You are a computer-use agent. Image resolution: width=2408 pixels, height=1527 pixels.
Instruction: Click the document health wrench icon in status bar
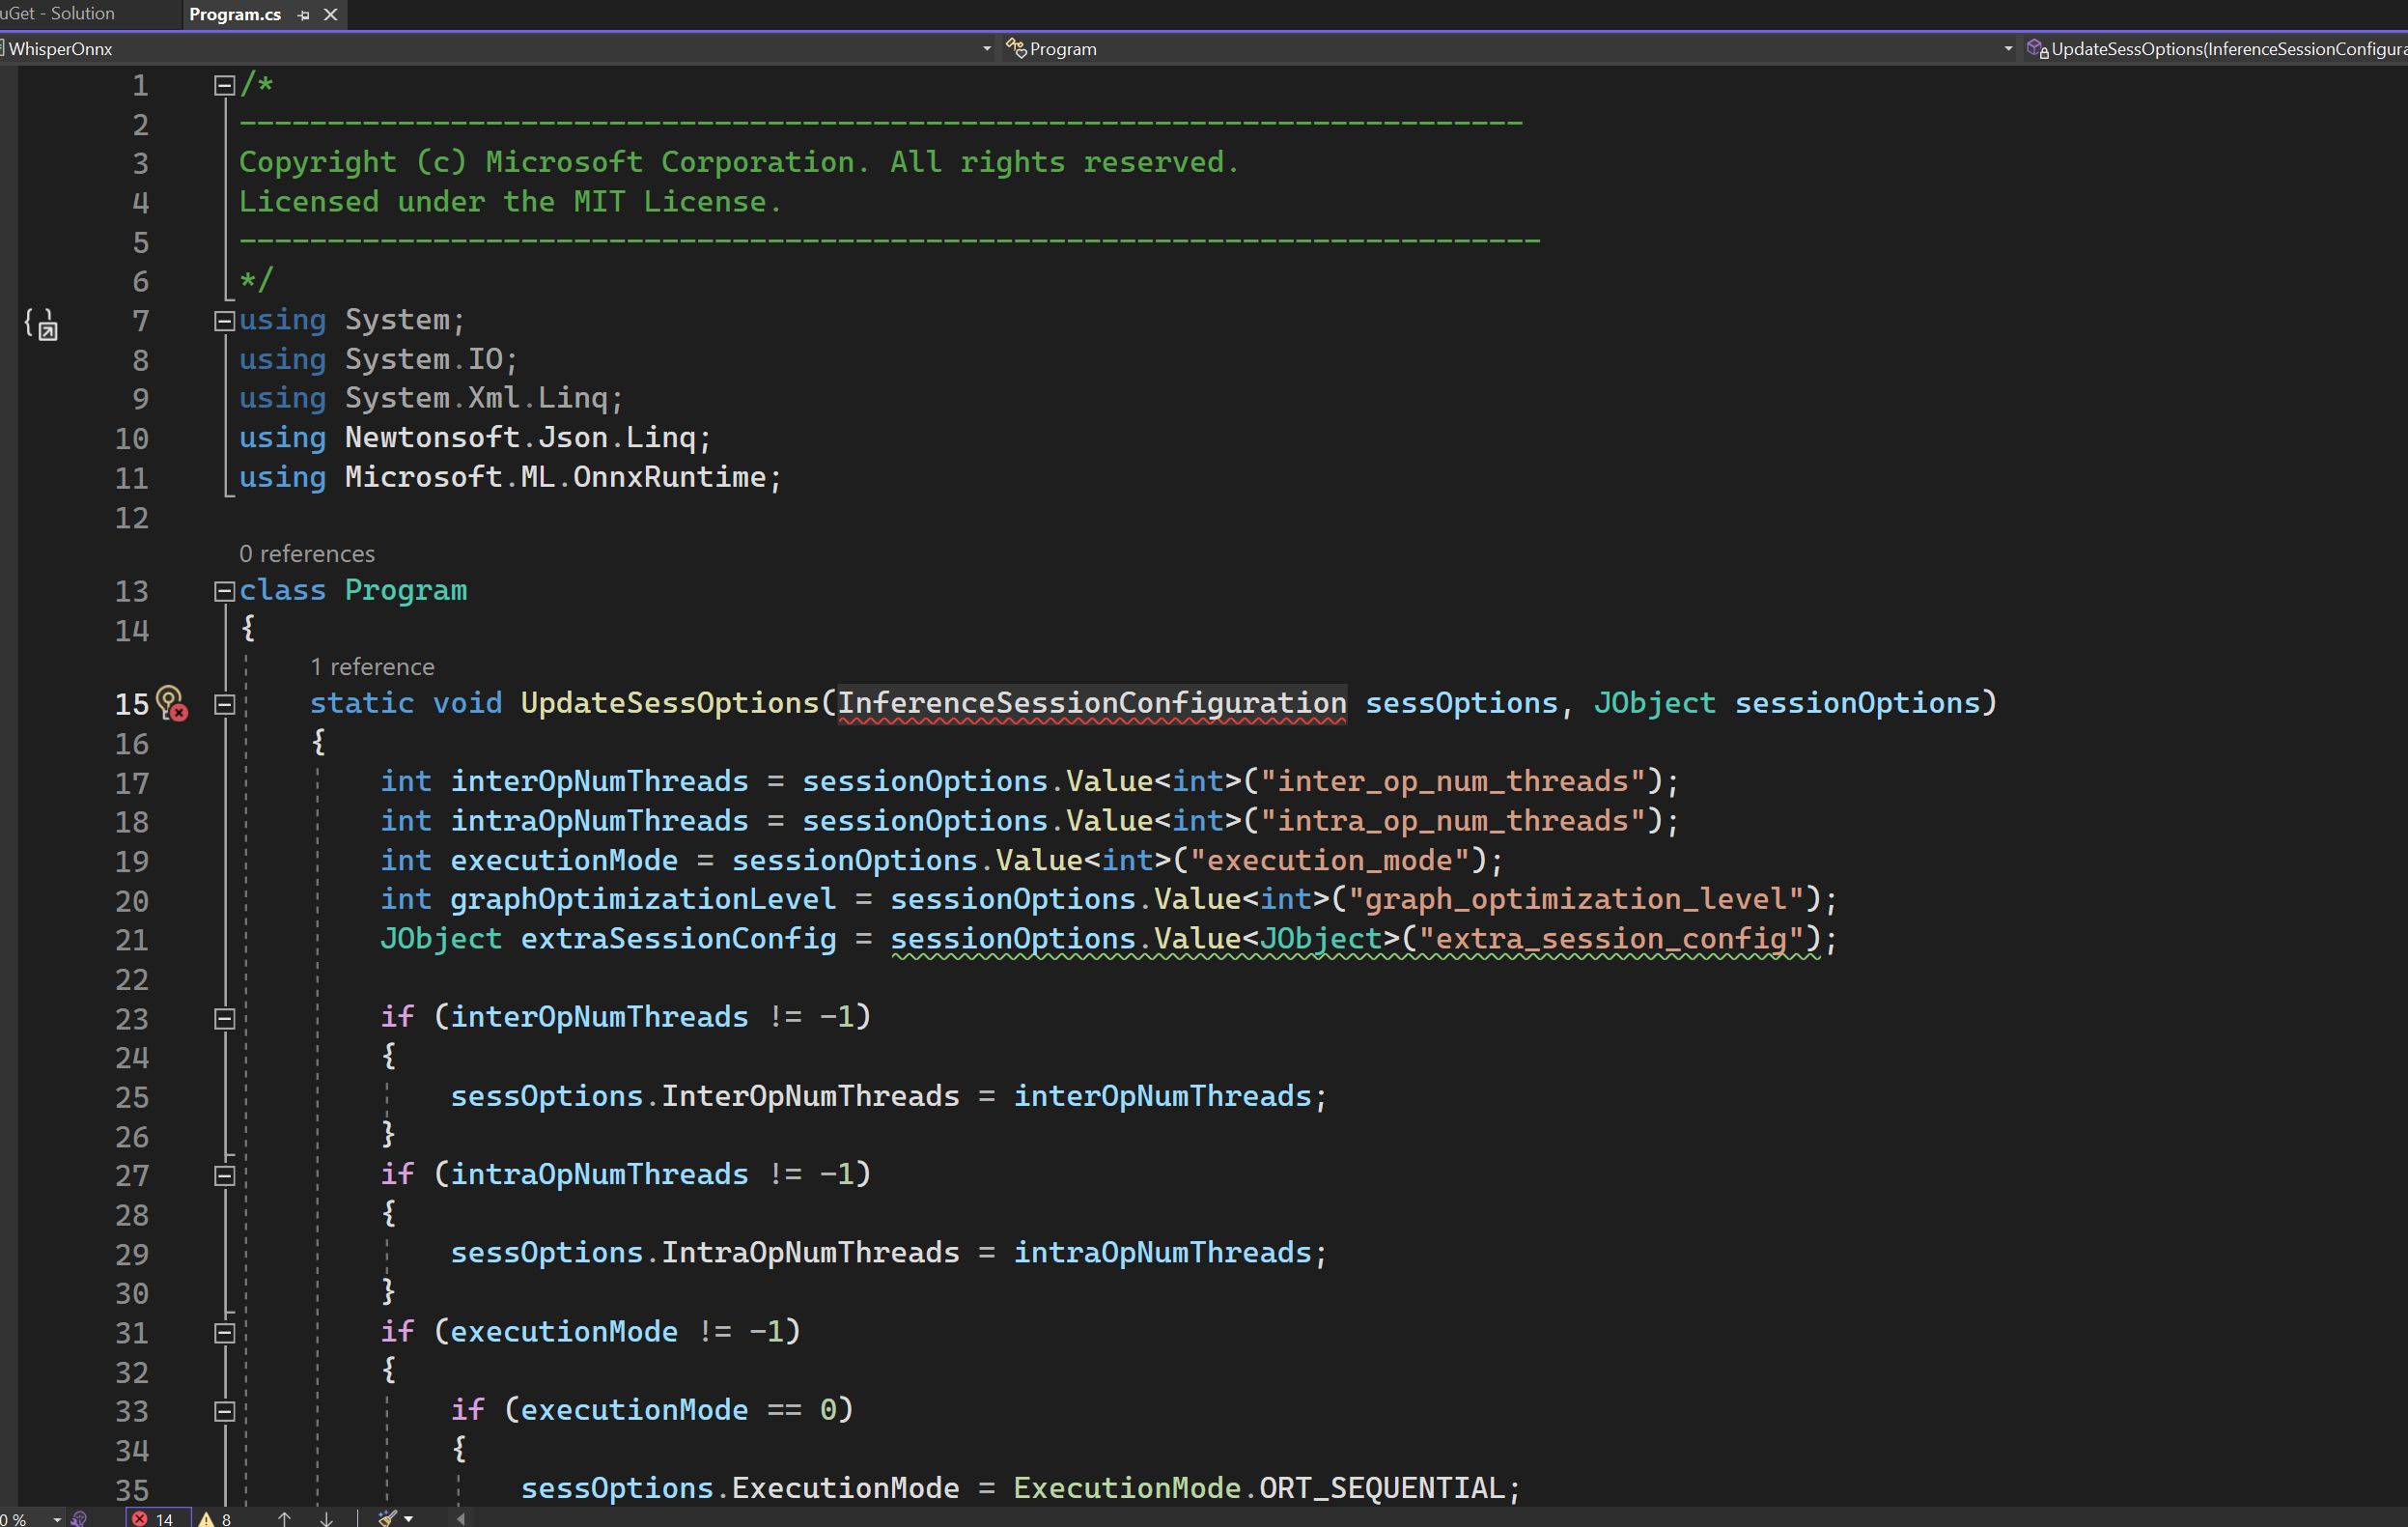click(x=80, y=1518)
